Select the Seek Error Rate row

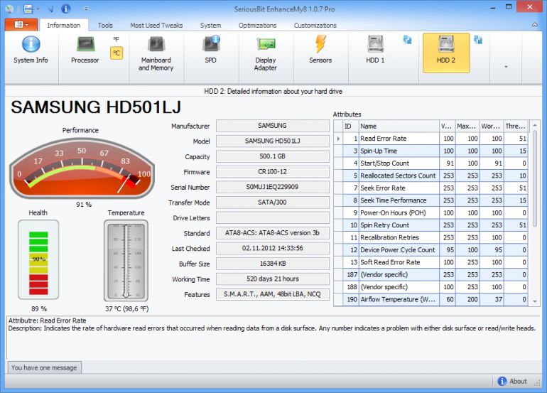click(431, 188)
